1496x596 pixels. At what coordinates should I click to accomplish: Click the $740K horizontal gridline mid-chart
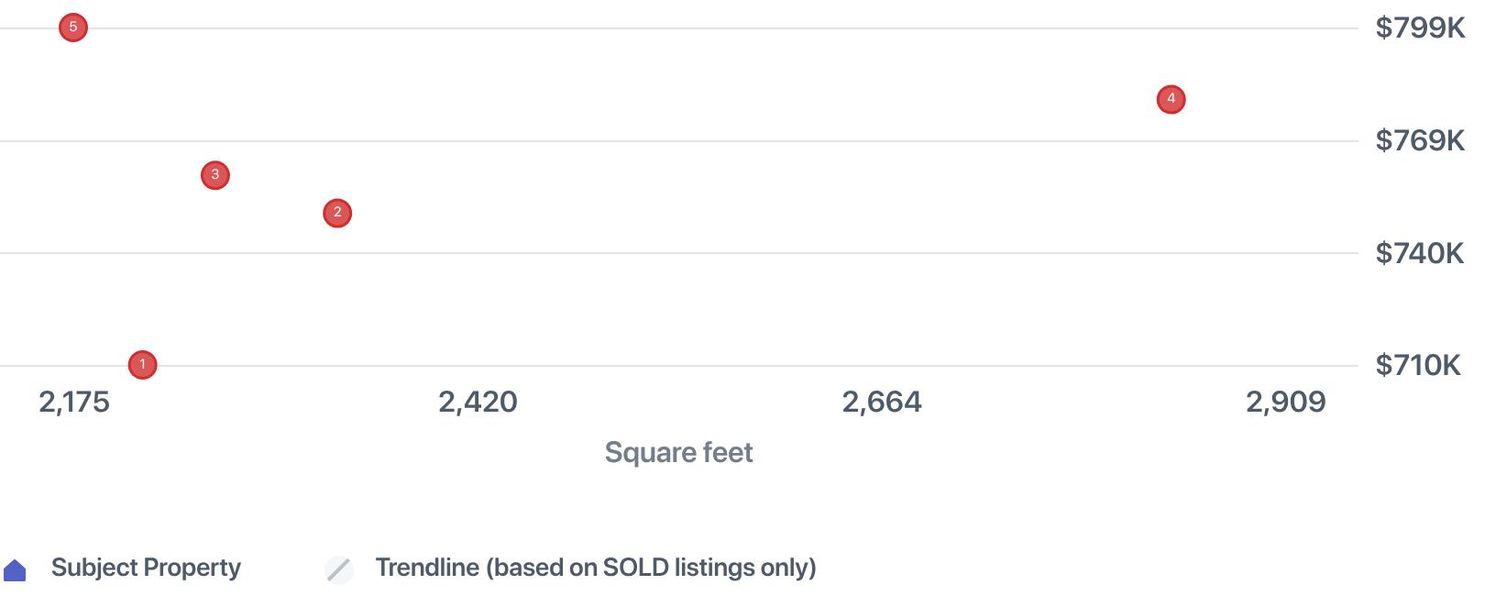click(678, 253)
